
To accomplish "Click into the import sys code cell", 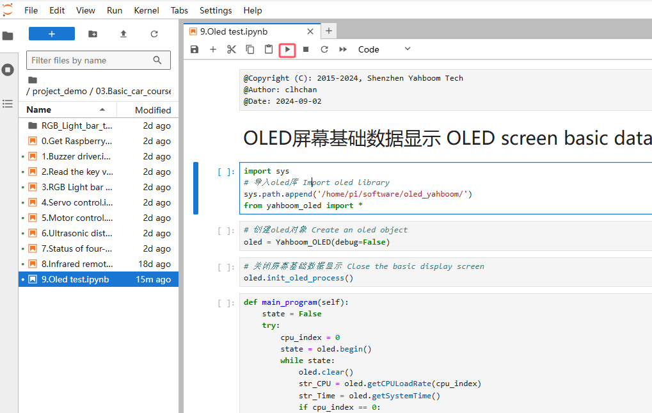I will click(446, 188).
